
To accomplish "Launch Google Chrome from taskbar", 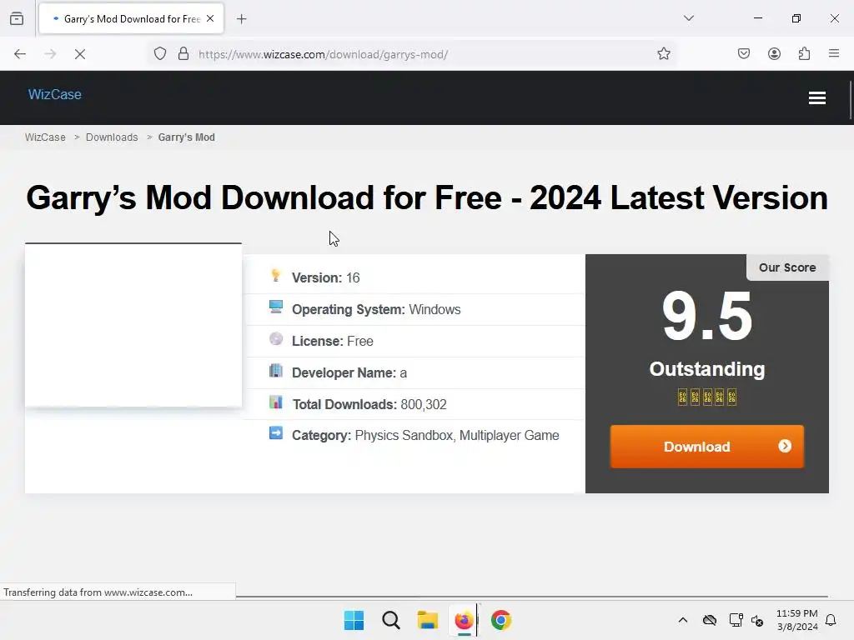I will [501, 620].
